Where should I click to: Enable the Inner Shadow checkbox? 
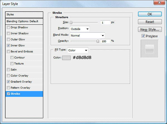[8, 33]
